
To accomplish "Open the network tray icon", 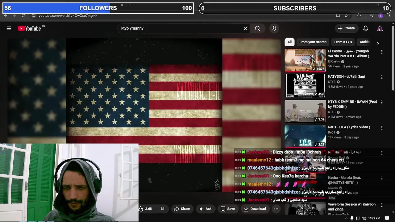I will (x=358, y=218).
